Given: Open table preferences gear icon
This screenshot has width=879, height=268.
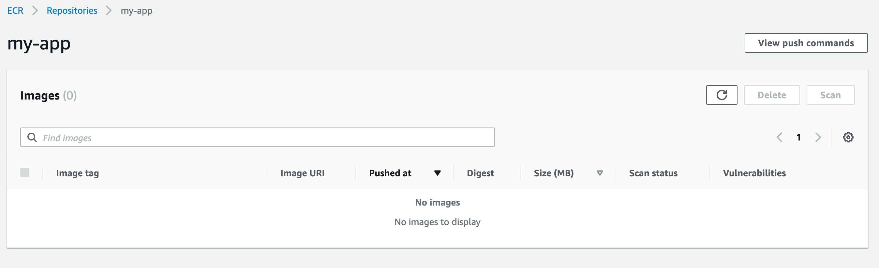Looking at the screenshot, I should pyautogui.click(x=848, y=137).
